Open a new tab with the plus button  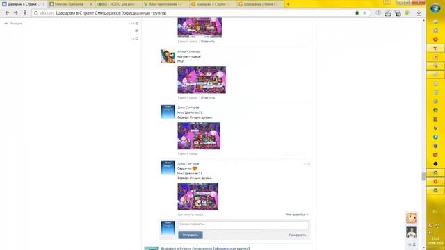point(288,4)
